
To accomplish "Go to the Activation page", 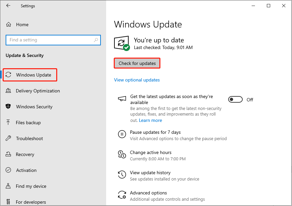I will (26, 170).
